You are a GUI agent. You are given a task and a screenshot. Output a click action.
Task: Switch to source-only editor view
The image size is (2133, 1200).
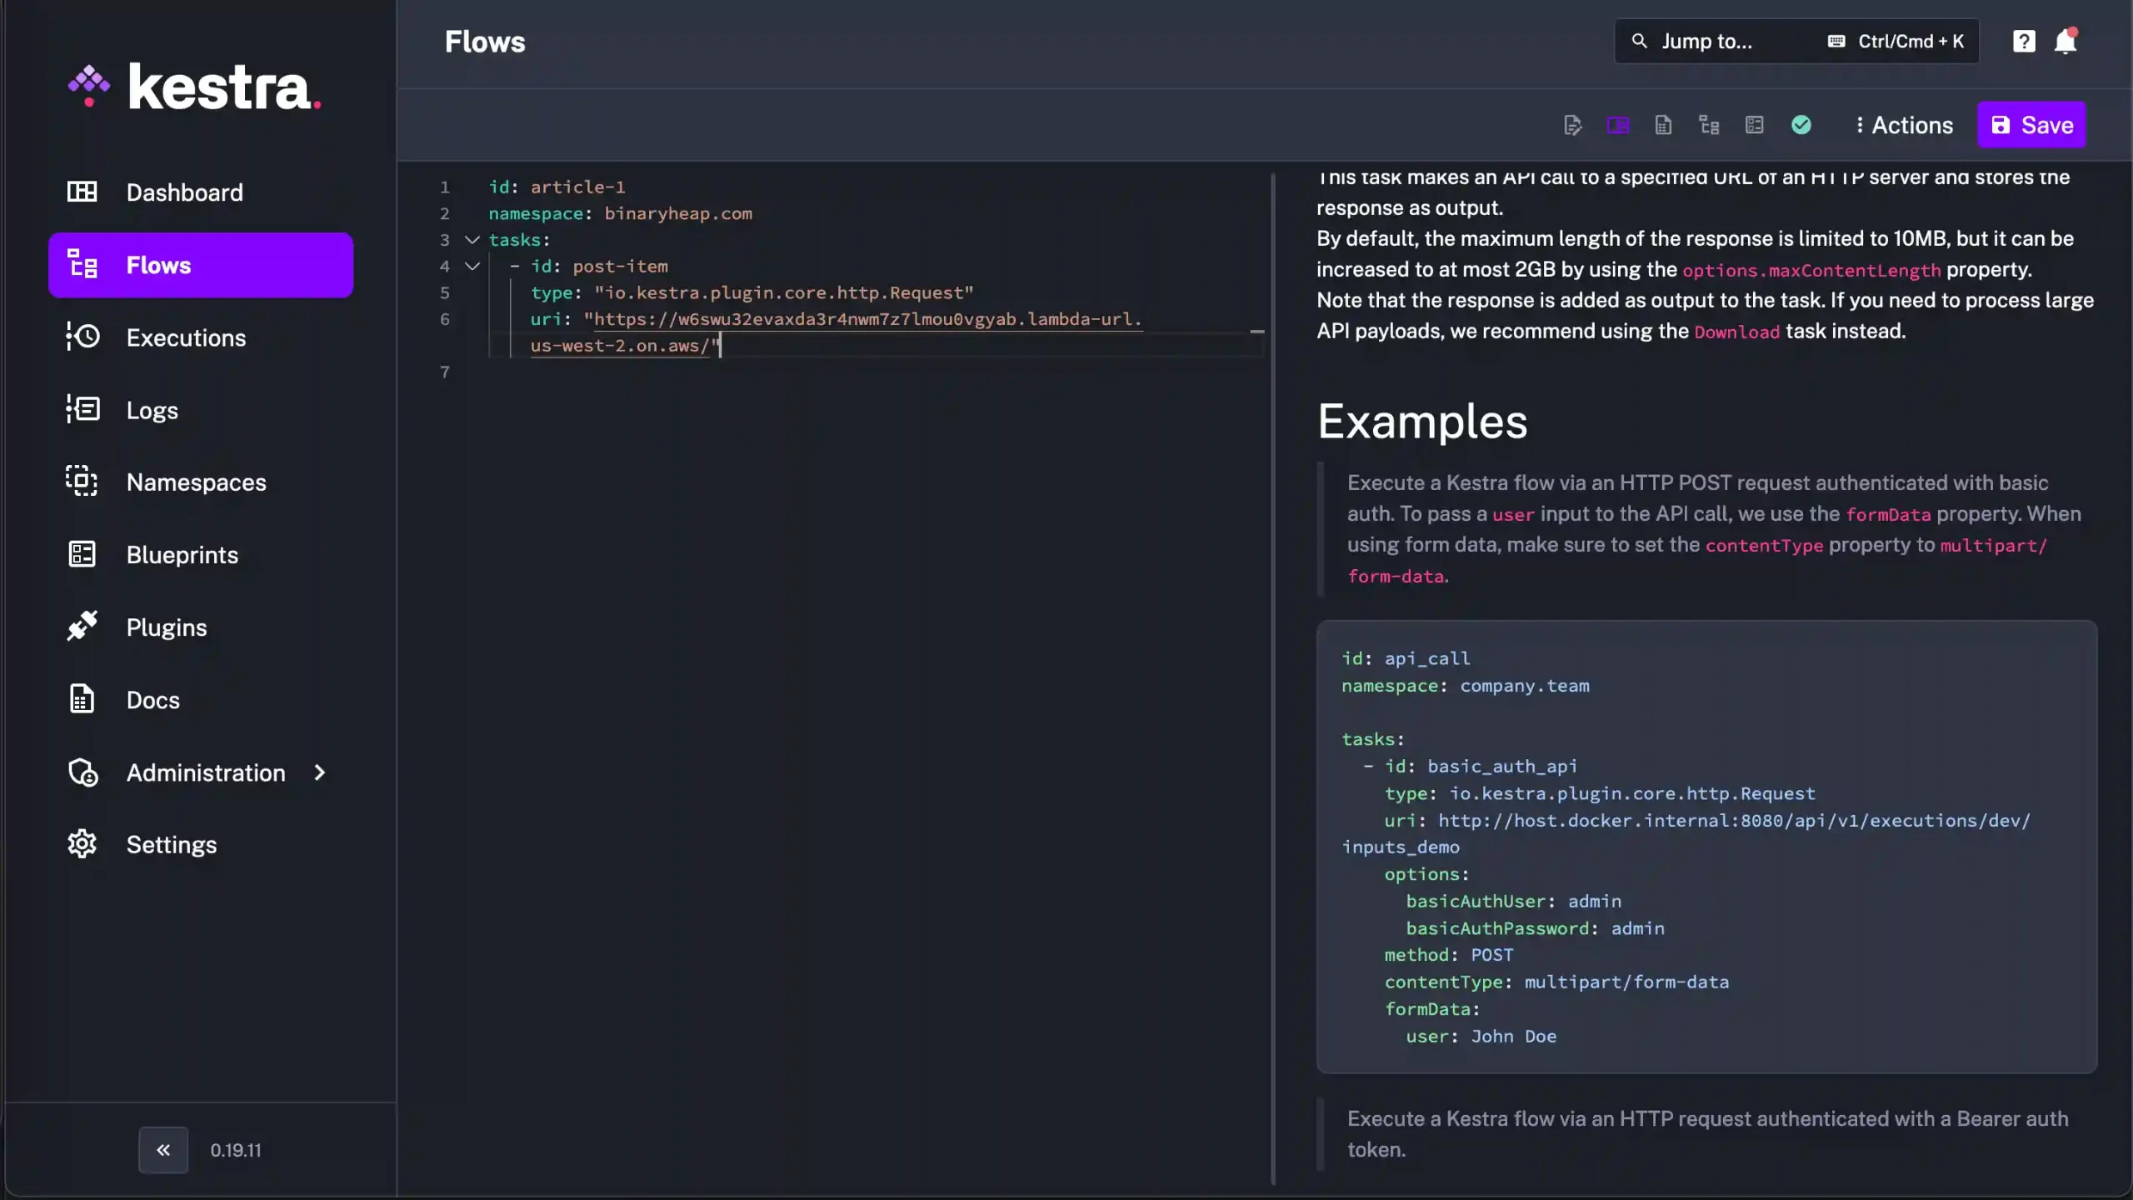click(1572, 125)
